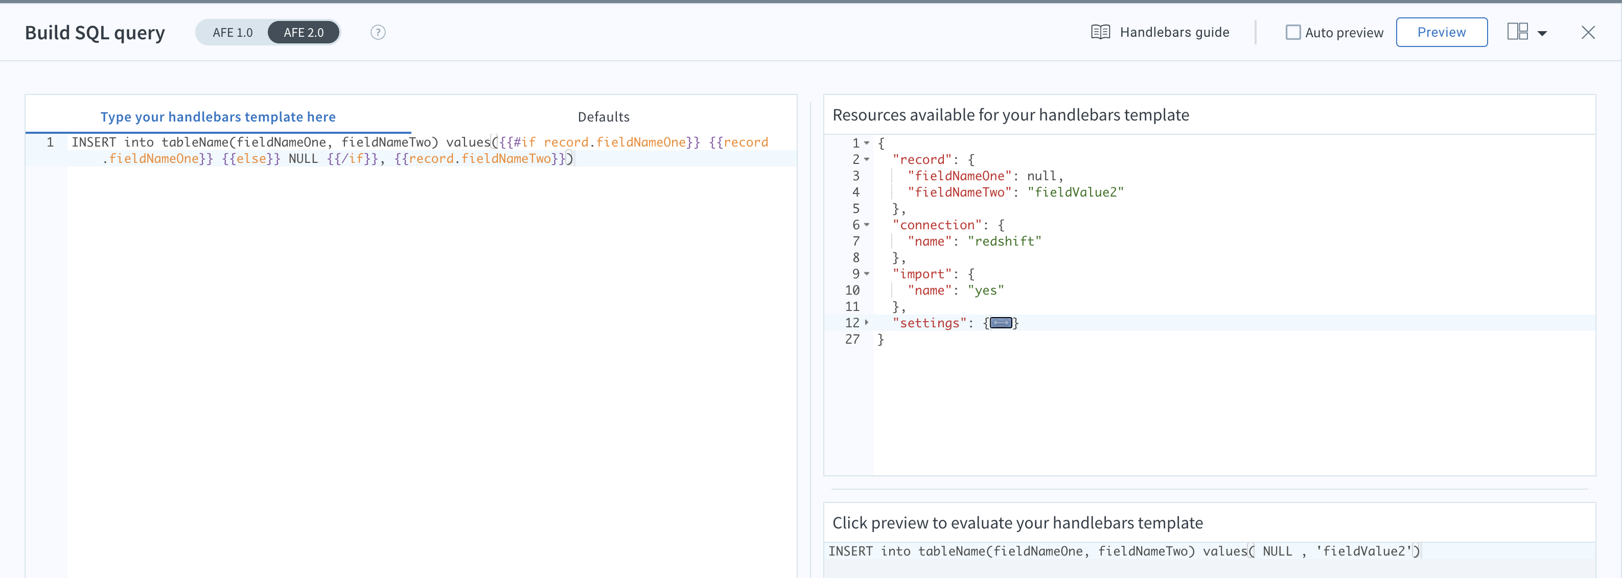Click the {{record.fieldNameTwo}} expression

[480, 159]
